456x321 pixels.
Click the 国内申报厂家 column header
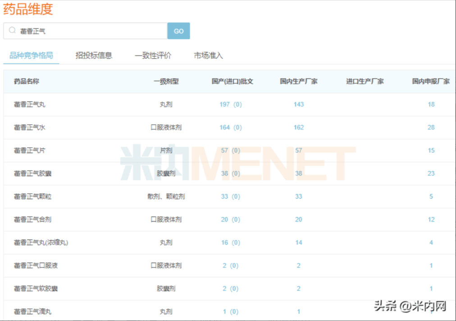coord(431,81)
